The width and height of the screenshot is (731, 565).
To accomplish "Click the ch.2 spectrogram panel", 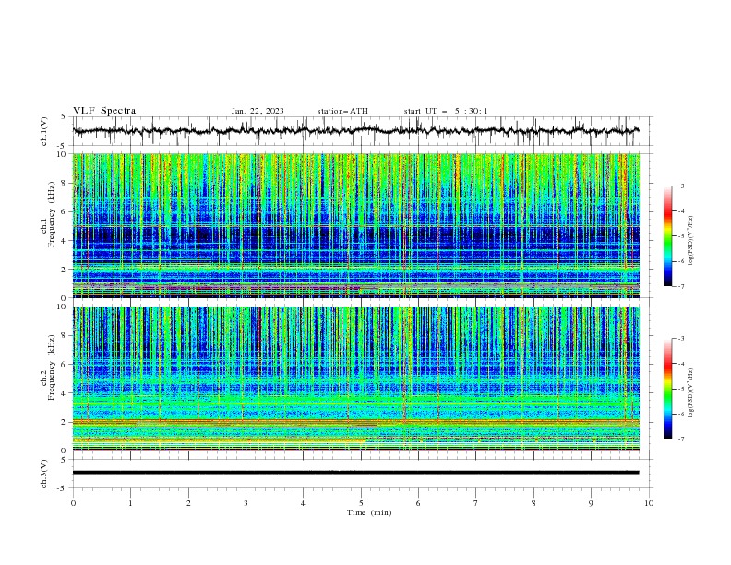I will pos(356,379).
